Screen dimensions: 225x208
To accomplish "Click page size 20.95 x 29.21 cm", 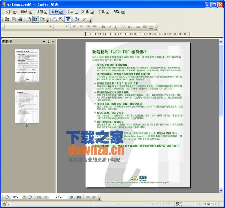I will pyautogui.click(x=158, y=204).
